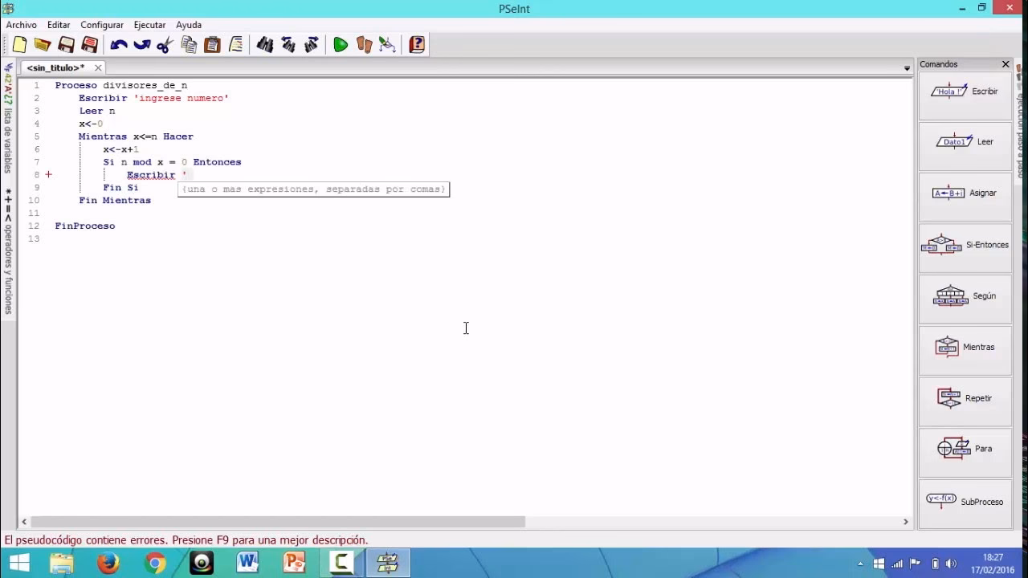Expand the lista de variables side panel
Screen dimensions: 1028x578
pos(8,120)
